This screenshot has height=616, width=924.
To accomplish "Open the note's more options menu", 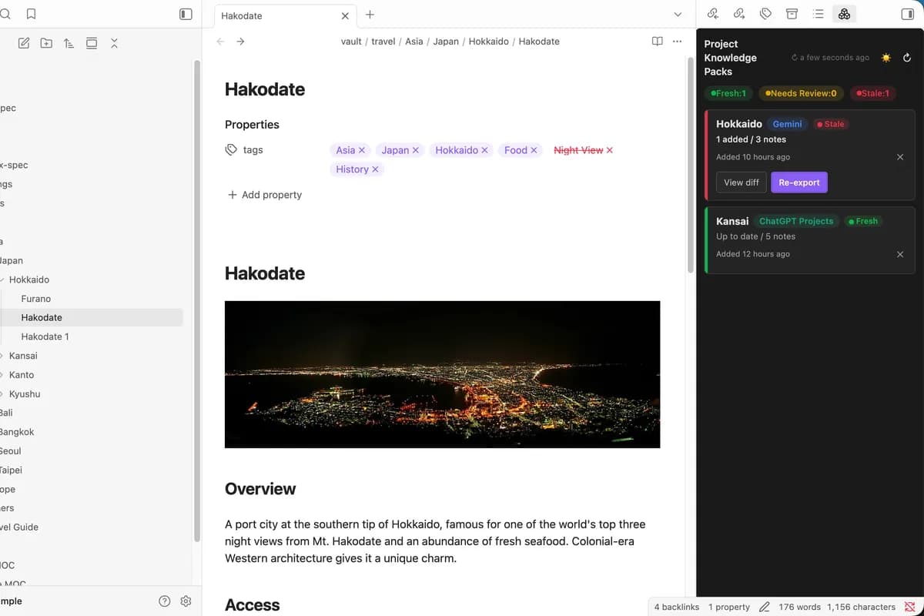I will [x=677, y=42].
